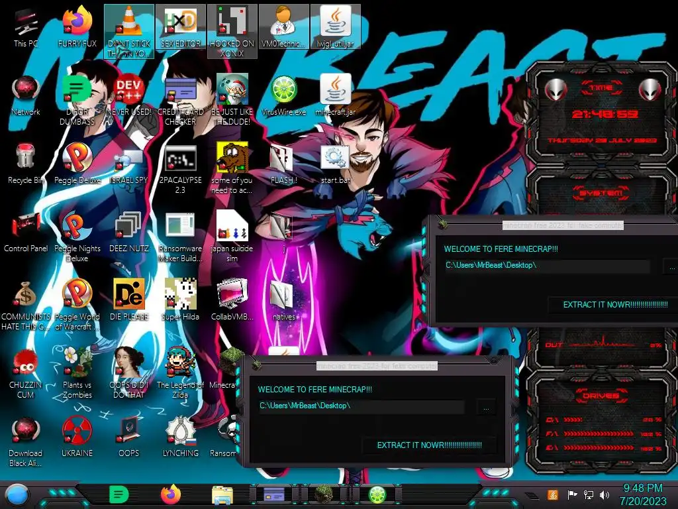Screen dimensions: 678x509
Task: Switch to lime icon taskbar item
Action: pyautogui.click(x=376, y=494)
